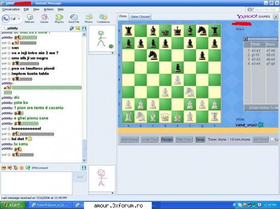Expand the Call button dropdown arrow

click(19, 18)
